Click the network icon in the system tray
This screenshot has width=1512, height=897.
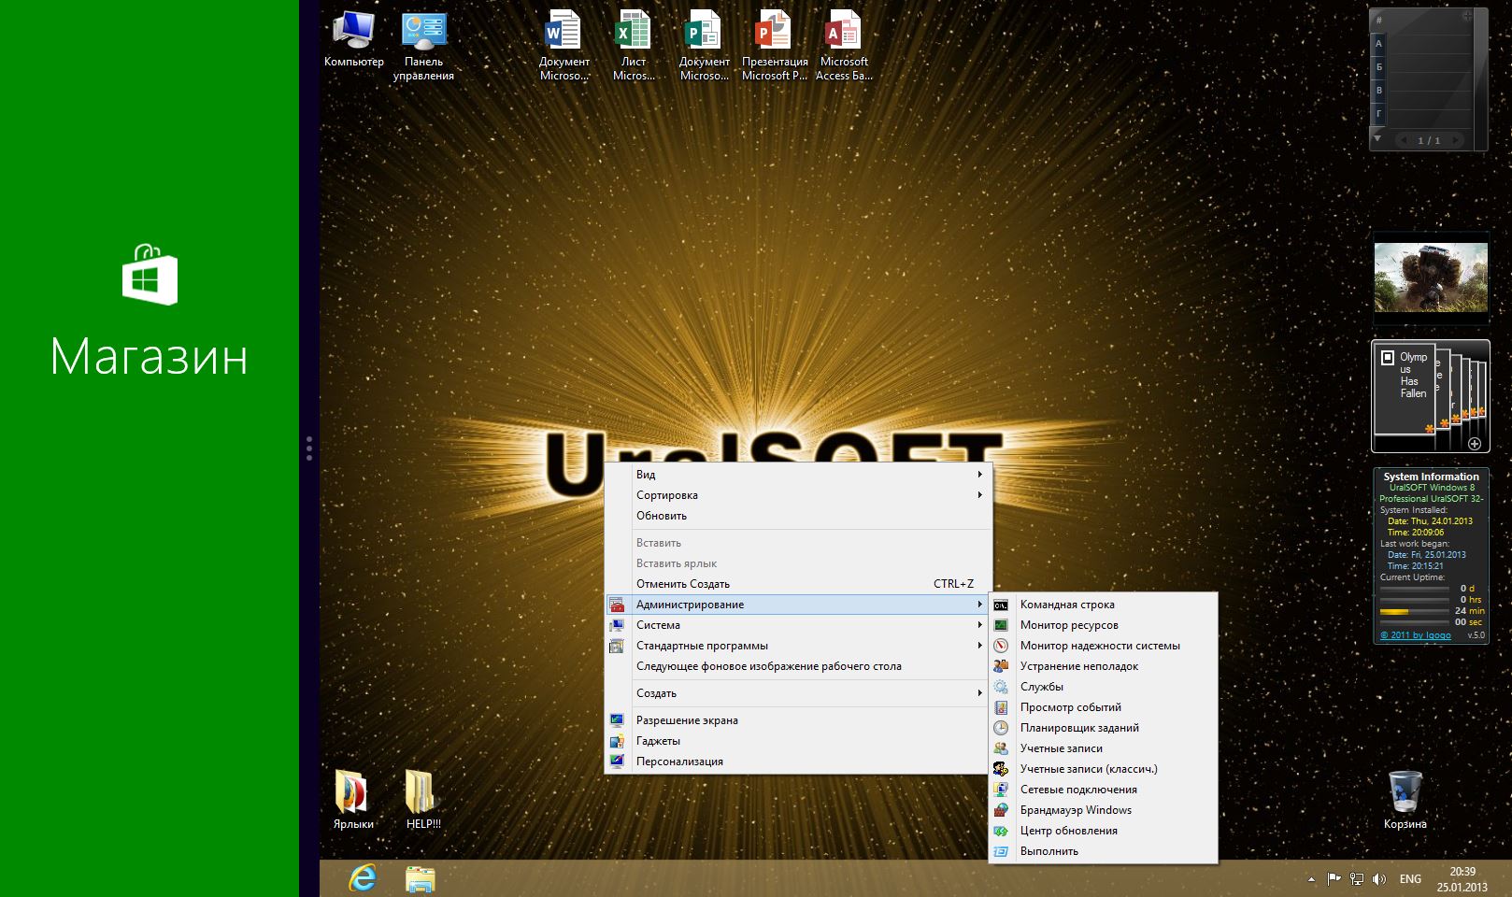1357,878
